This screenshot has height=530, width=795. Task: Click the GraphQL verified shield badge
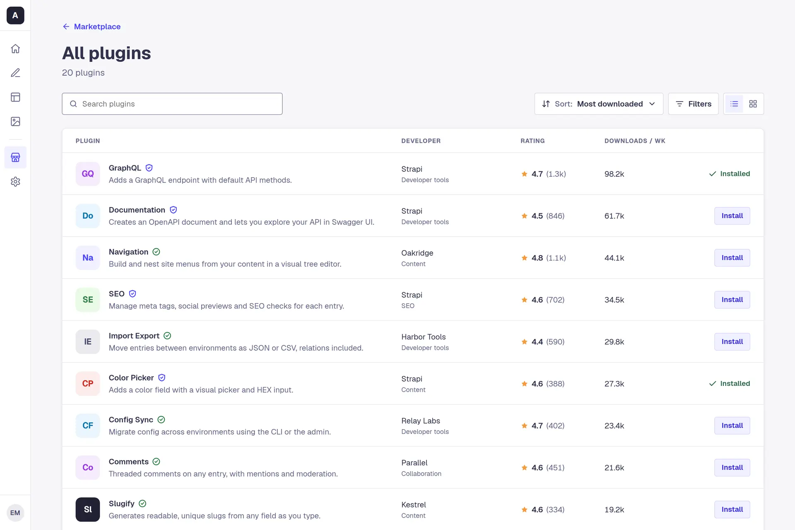[149, 168]
